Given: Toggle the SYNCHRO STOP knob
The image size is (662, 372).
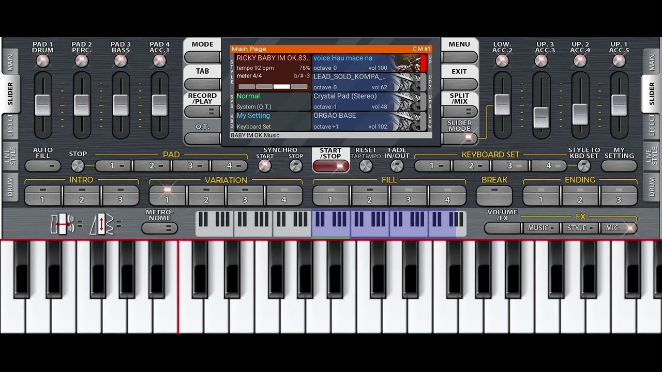Looking at the screenshot, I should coord(296,166).
